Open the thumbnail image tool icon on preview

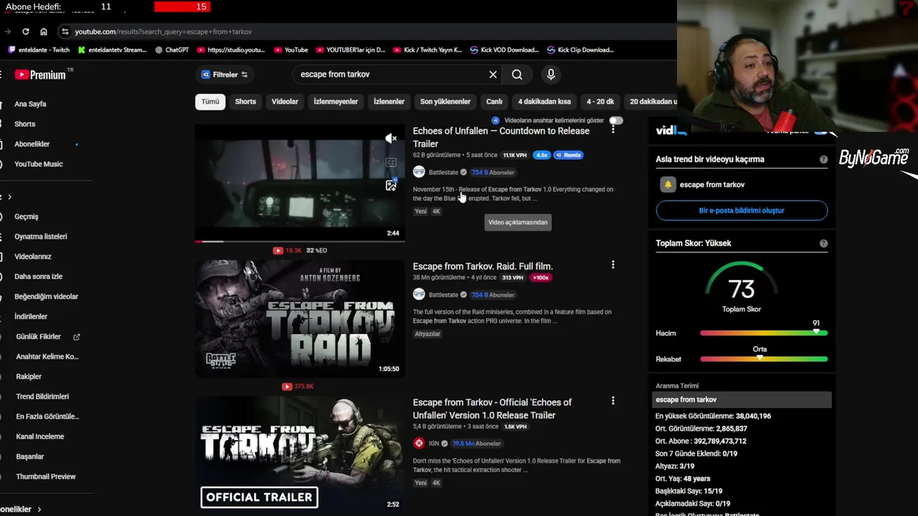pyautogui.click(x=391, y=185)
